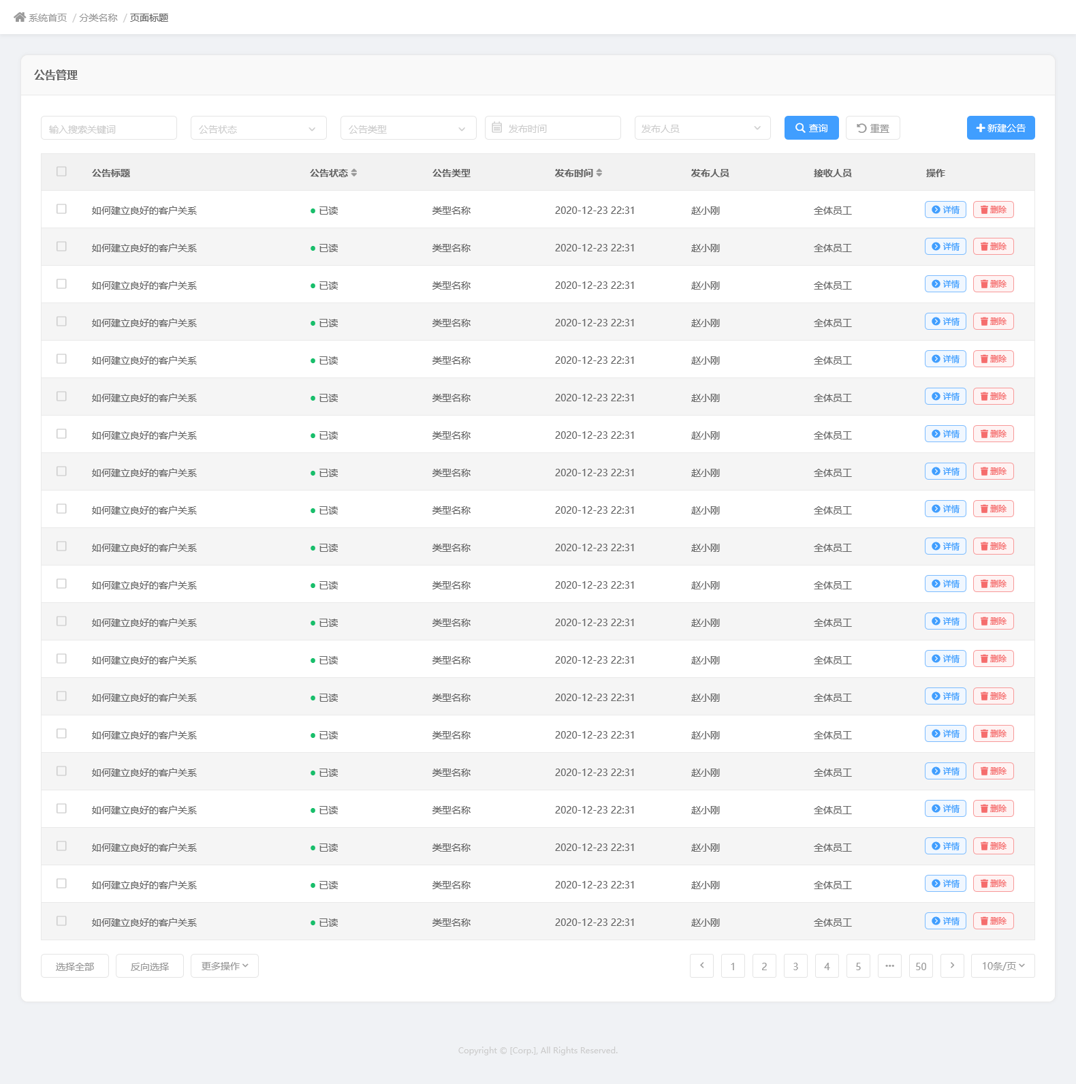Screen dimensions: 1076x1084
Task: Toggle the header select-all checkbox
Action: (x=61, y=172)
